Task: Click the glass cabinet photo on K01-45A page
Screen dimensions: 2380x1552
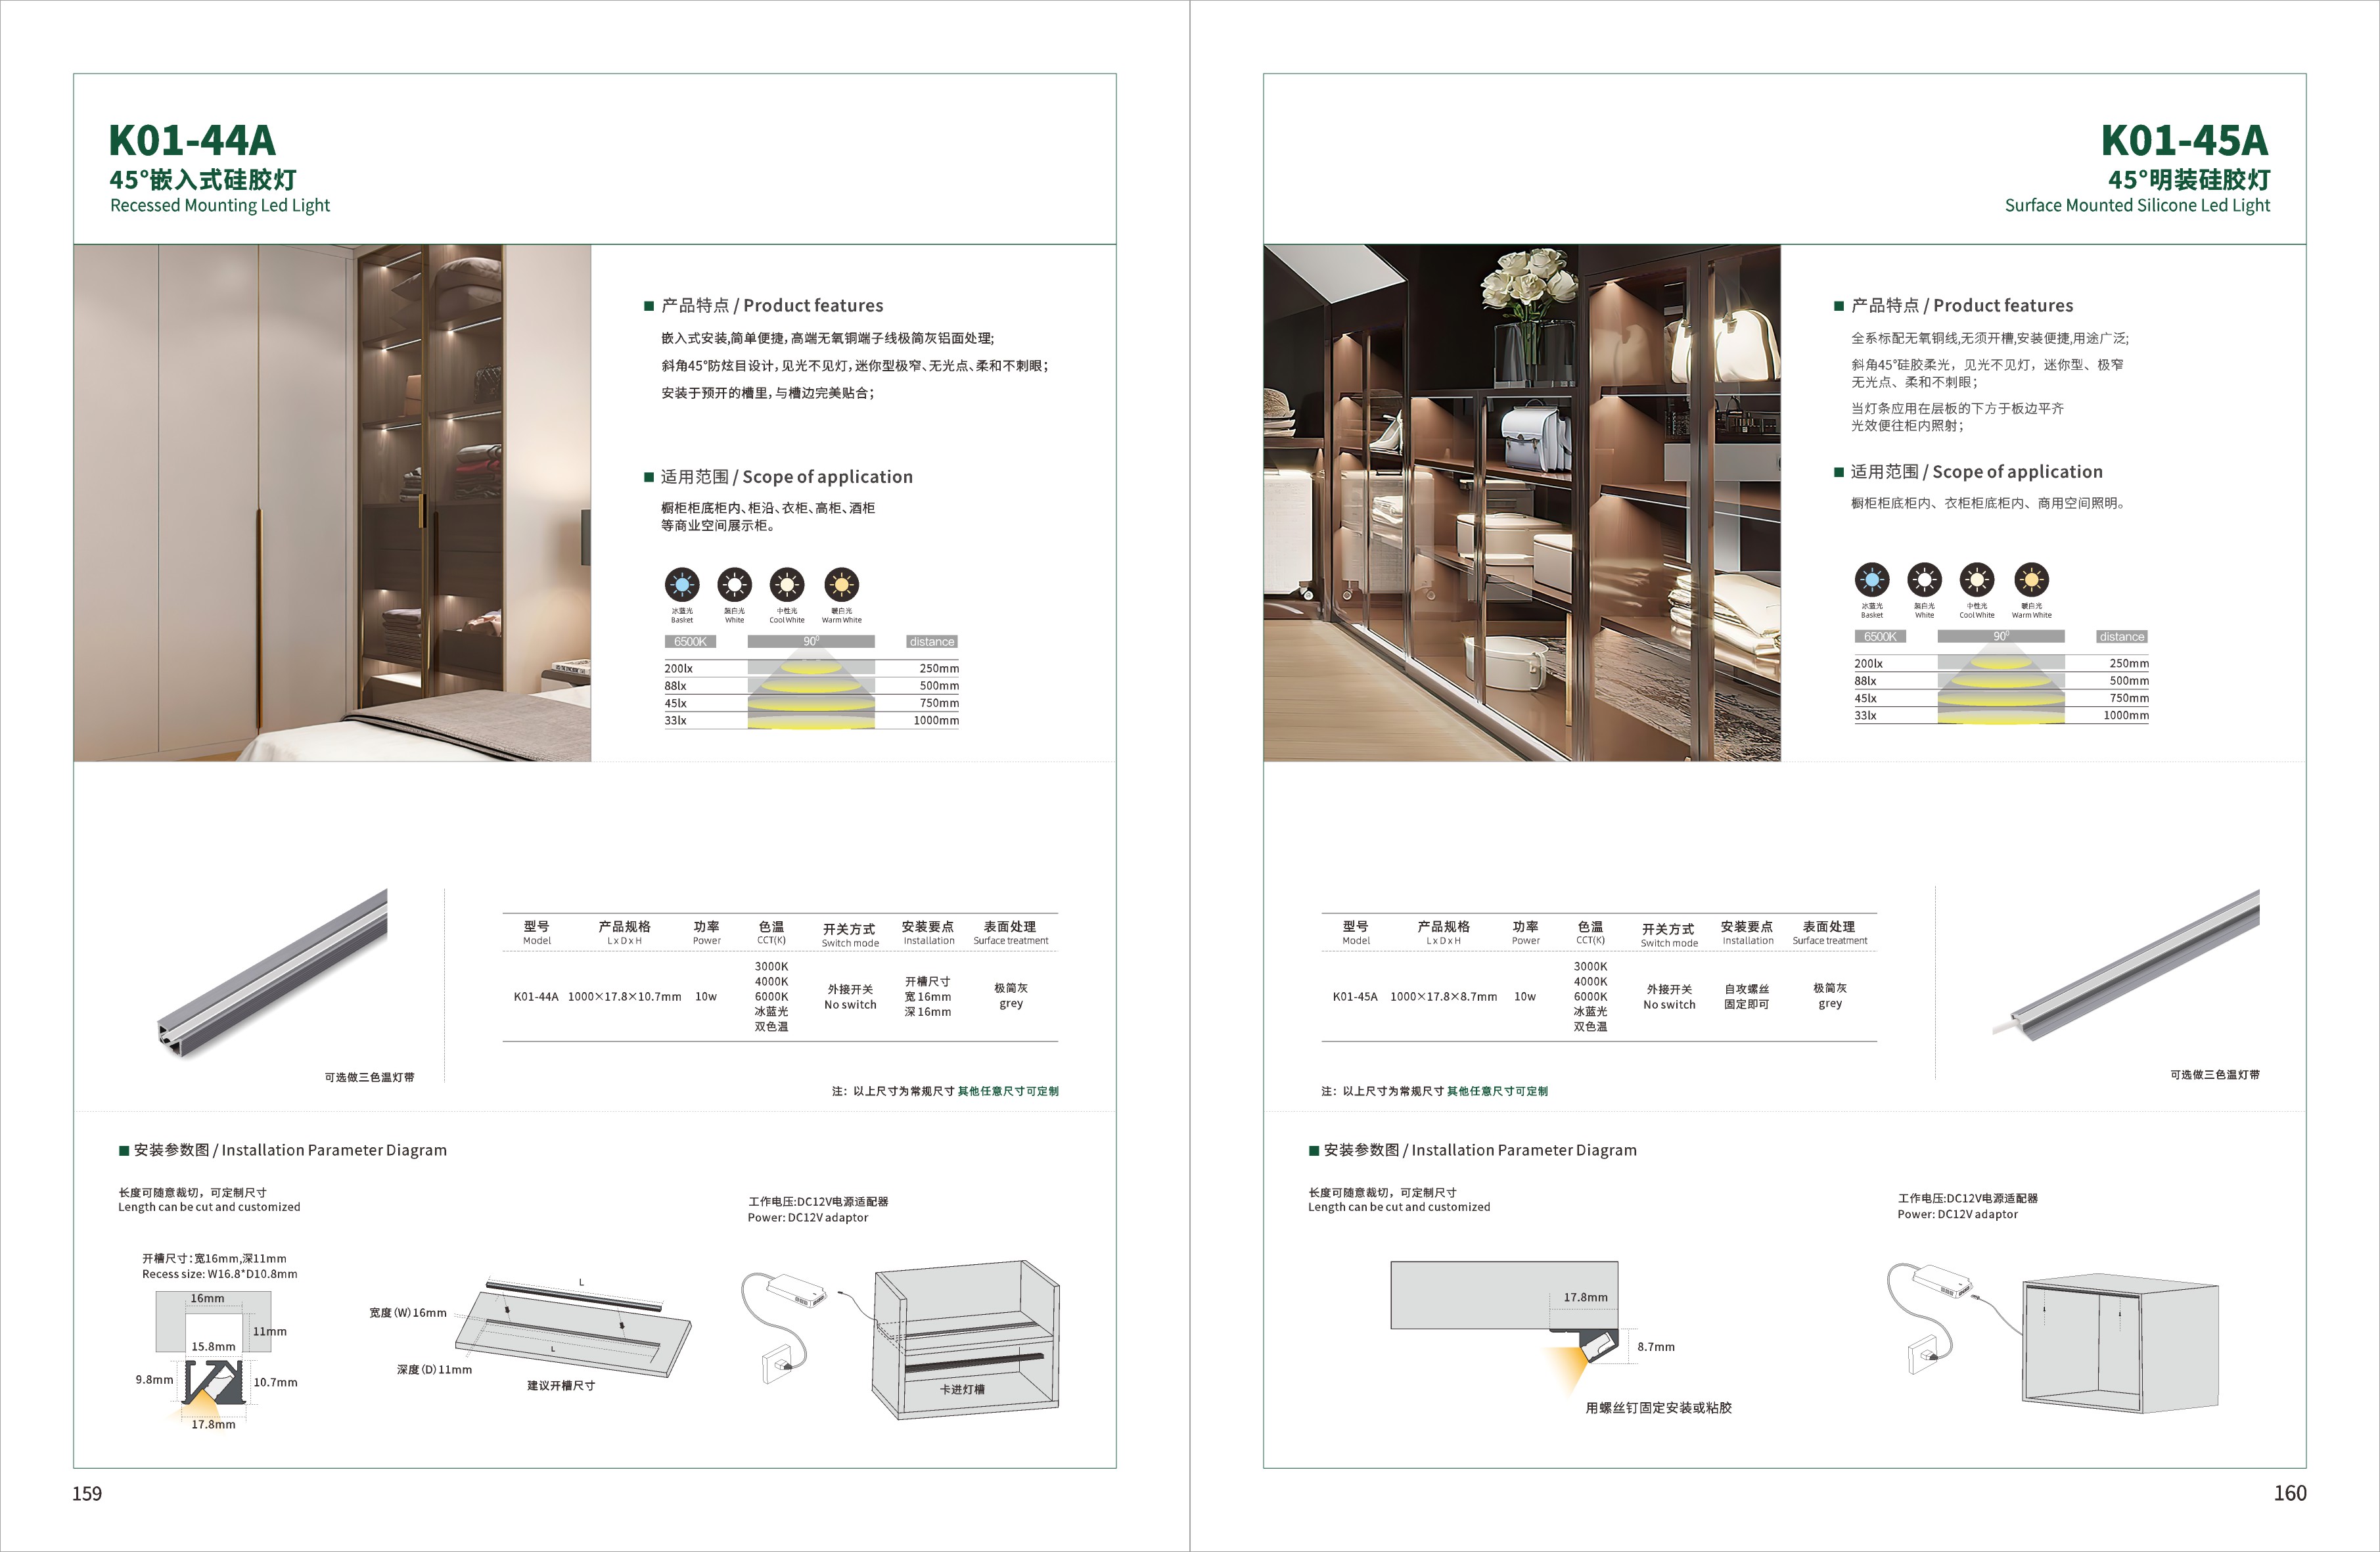Action: (x=1521, y=503)
